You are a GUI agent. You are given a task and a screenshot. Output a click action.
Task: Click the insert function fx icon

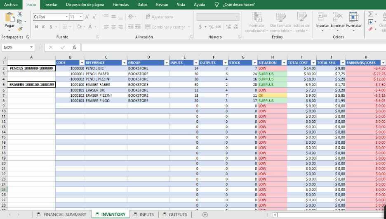coord(74,48)
